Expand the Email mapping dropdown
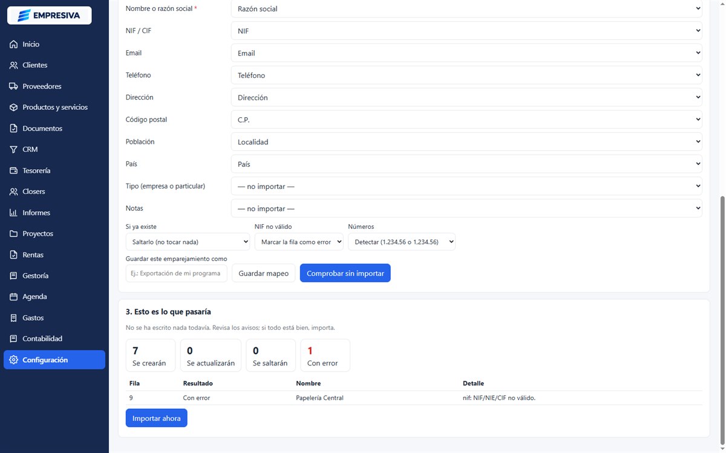The height and width of the screenshot is (453, 726). [466, 53]
